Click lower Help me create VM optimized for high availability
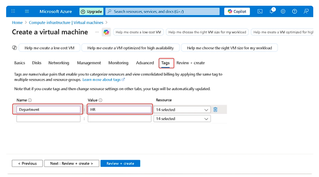 point(131,48)
